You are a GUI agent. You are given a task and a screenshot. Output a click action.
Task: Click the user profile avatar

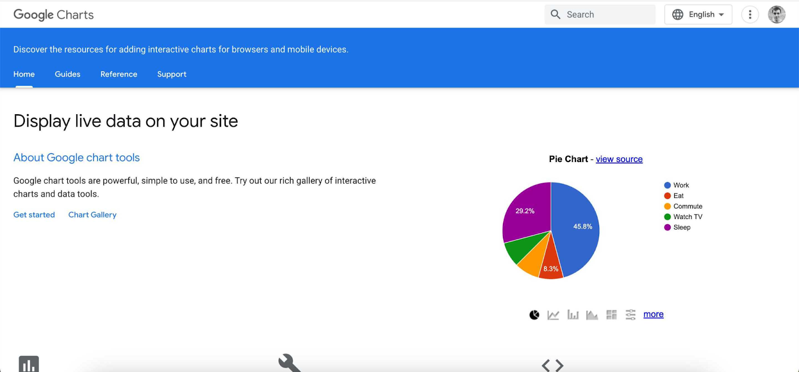[777, 14]
